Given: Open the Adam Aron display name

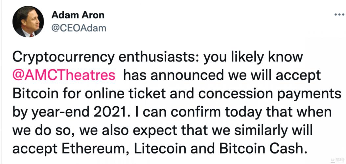Looking at the screenshot, I should coord(78,15).
